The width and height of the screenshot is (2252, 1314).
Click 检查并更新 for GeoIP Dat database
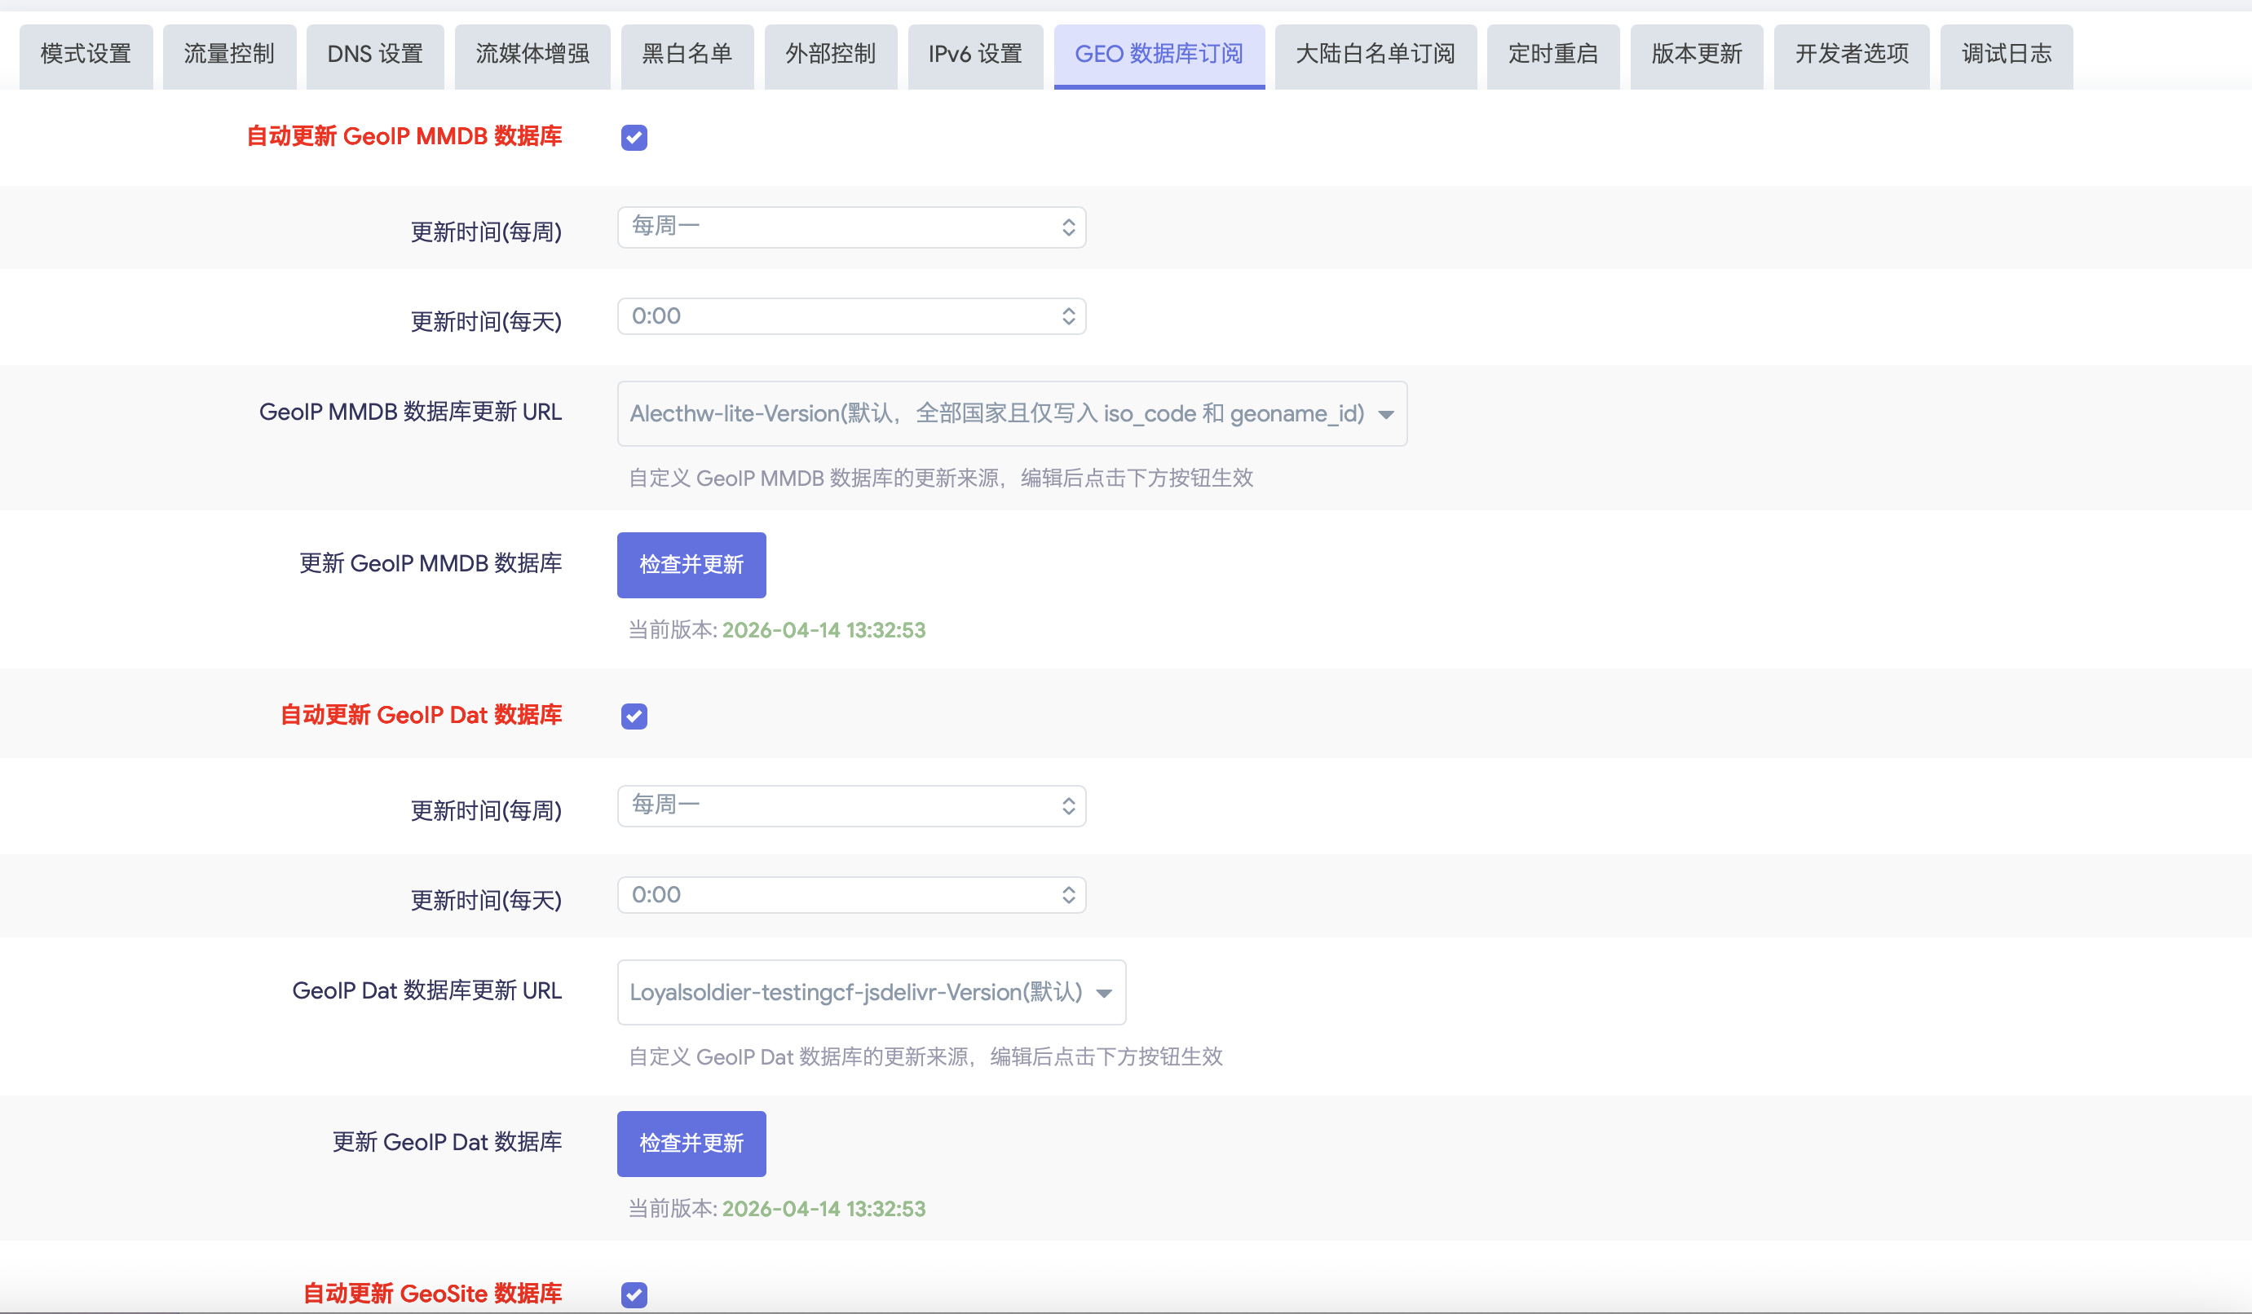691,1144
